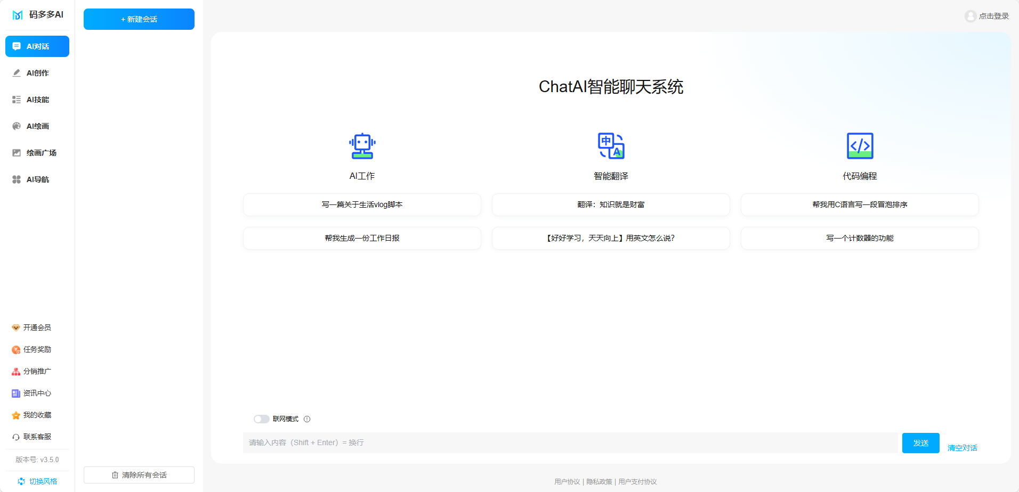
Task: Focus the 请输入内容 message input field
Action: [x=570, y=442]
